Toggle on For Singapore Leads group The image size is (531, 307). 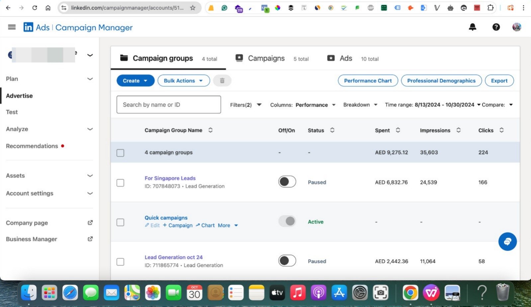tap(287, 182)
